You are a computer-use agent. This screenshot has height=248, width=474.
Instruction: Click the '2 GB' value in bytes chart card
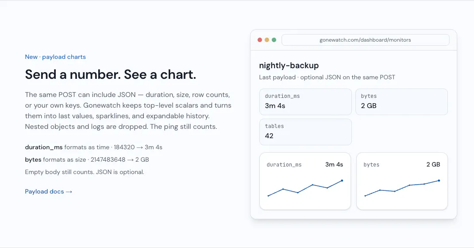[x=433, y=165]
